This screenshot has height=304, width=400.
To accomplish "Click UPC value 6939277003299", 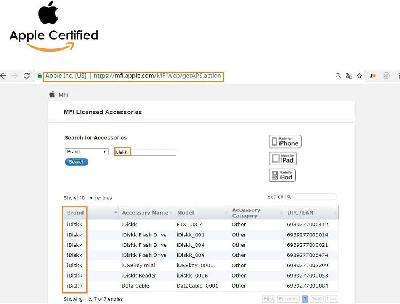I will click(x=307, y=266).
